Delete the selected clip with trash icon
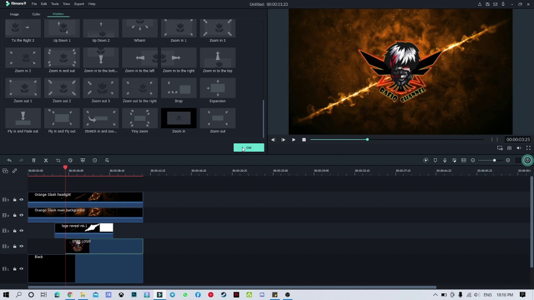534x300 pixels. click(x=34, y=160)
